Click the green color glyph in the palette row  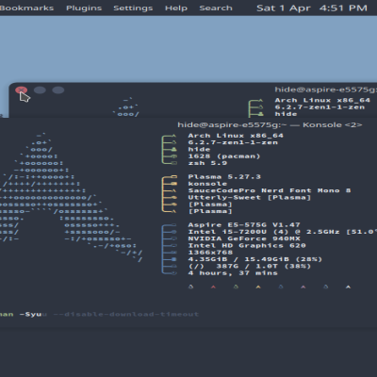[x=236, y=287]
